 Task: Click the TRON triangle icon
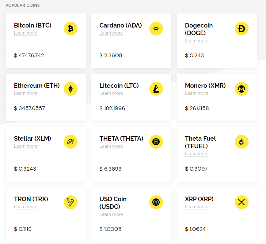point(70,202)
